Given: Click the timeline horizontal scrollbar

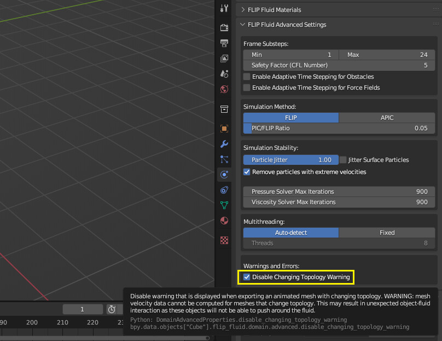Looking at the screenshot, I should (x=104, y=338).
